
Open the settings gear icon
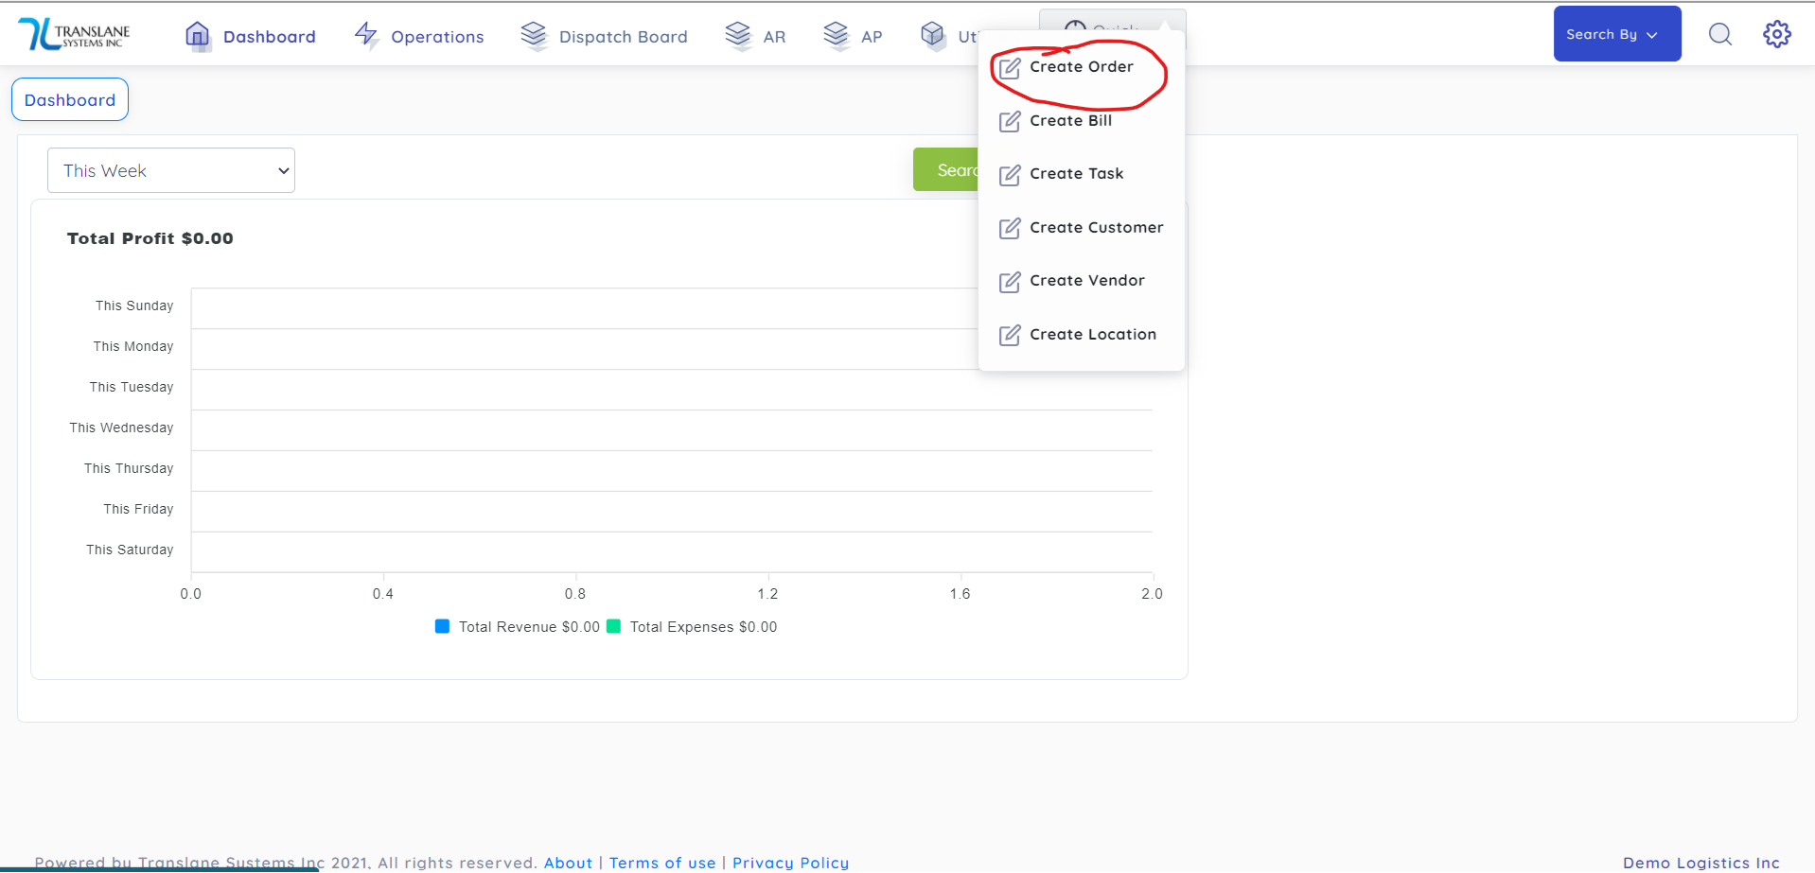1776,35
